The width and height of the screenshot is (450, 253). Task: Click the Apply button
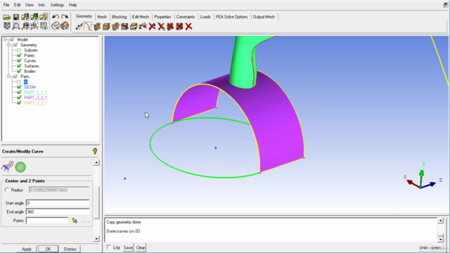pos(27,249)
